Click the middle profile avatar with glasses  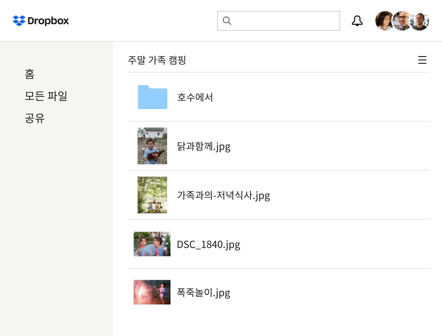(x=402, y=21)
